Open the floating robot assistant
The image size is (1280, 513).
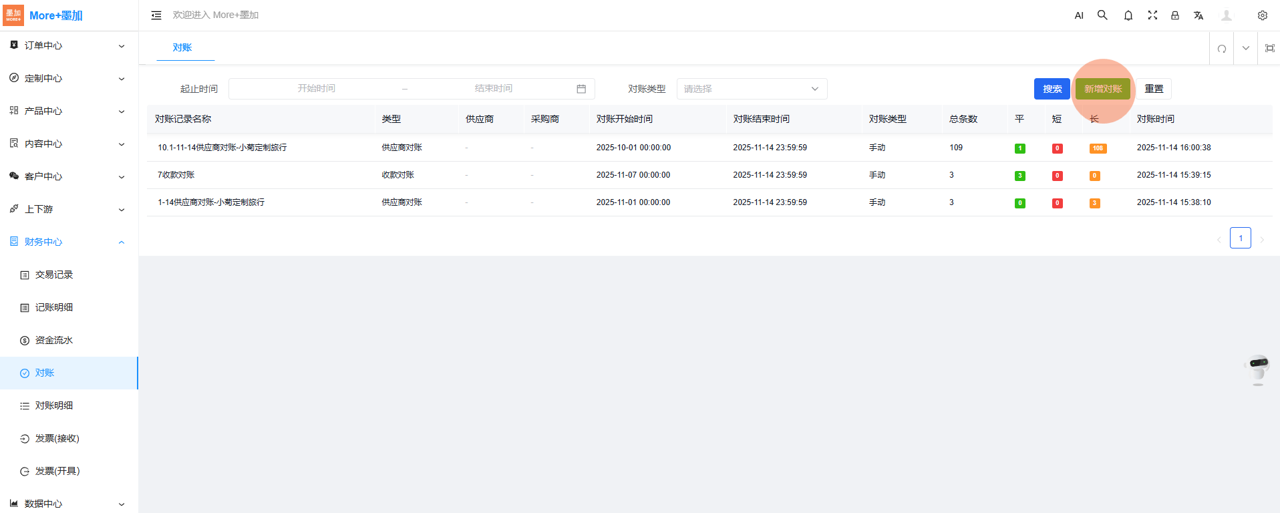pyautogui.click(x=1258, y=367)
